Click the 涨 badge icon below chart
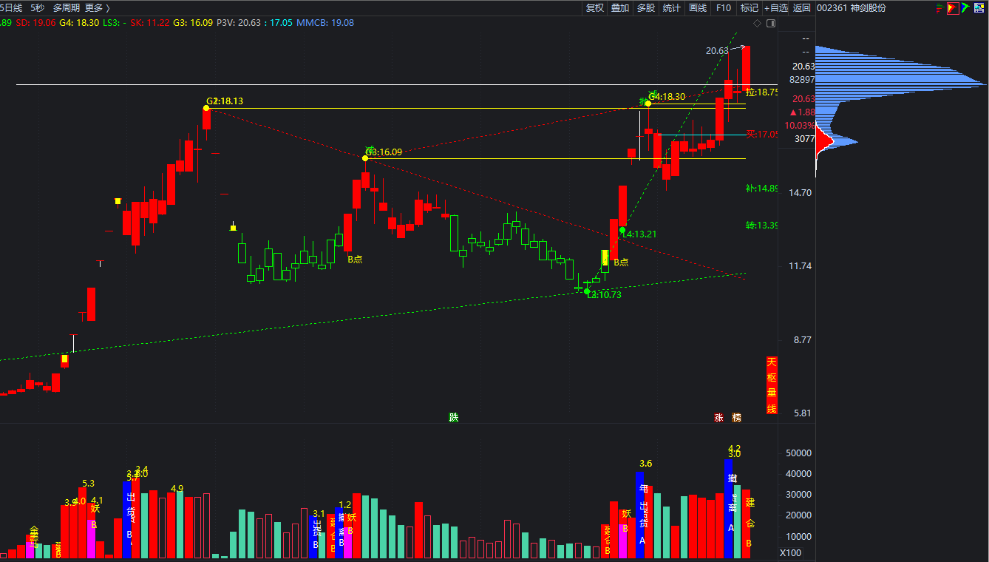The width and height of the screenshot is (989, 562). [718, 418]
